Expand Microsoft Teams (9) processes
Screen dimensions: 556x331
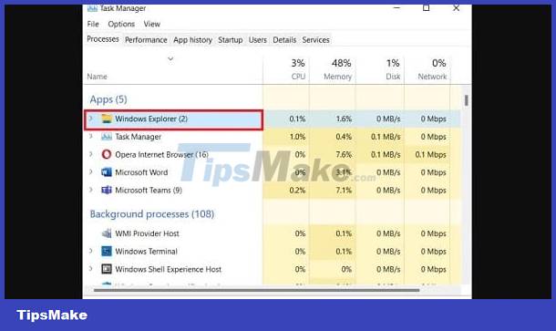(91, 190)
